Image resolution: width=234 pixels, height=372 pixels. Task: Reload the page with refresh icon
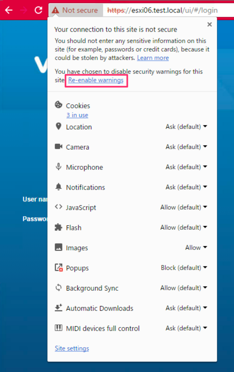39,10
